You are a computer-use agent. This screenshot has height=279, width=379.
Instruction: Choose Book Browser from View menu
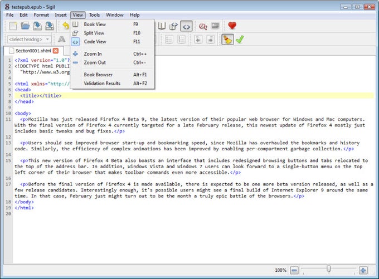tap(113, 75)
